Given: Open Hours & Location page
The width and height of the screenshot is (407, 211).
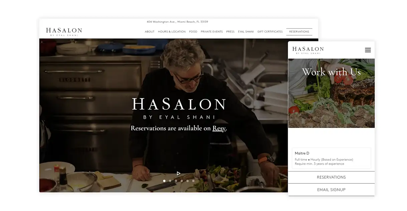Looking at the screenshot, I should [172, 32].
